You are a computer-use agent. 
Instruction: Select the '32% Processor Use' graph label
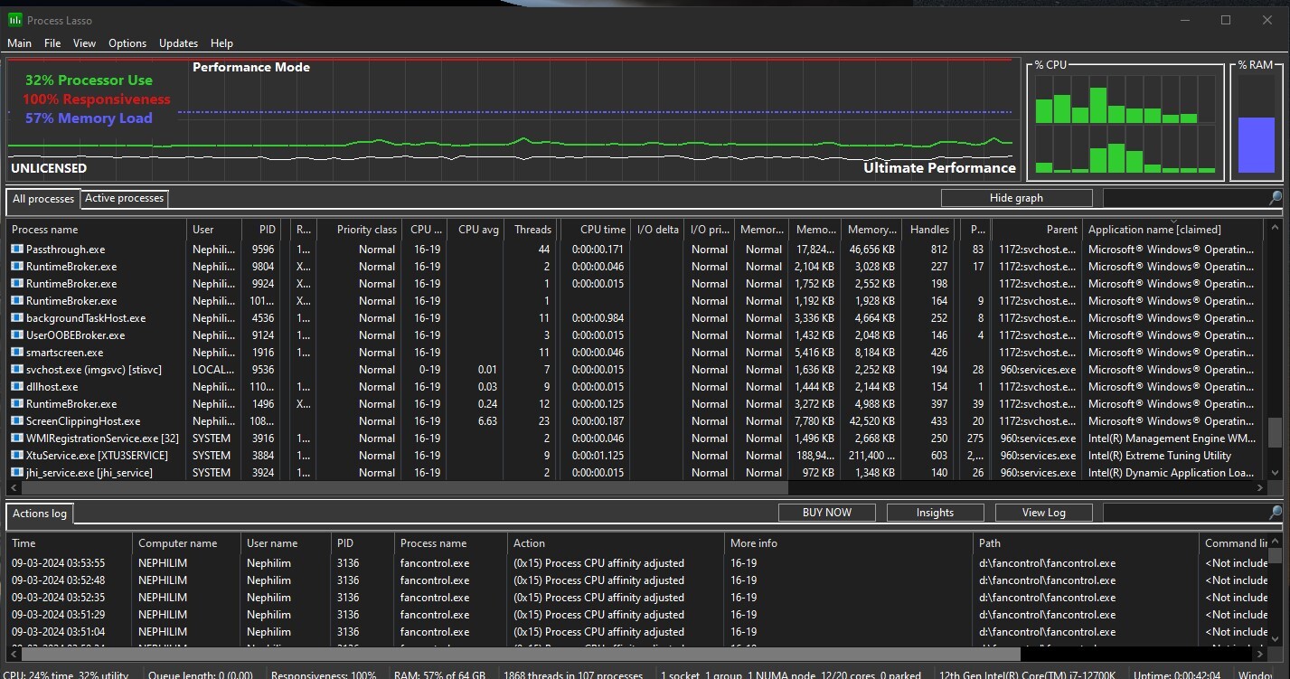click(89, 80)
